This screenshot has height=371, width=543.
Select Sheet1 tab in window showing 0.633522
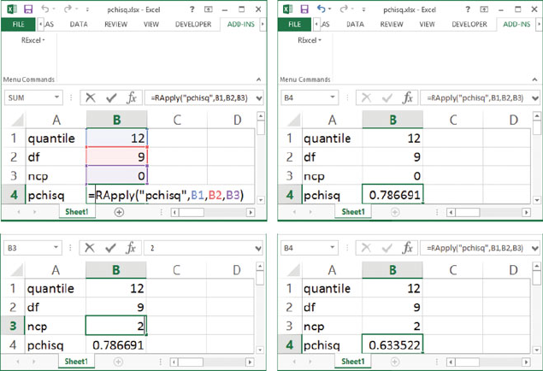click(x=352, y=362)
